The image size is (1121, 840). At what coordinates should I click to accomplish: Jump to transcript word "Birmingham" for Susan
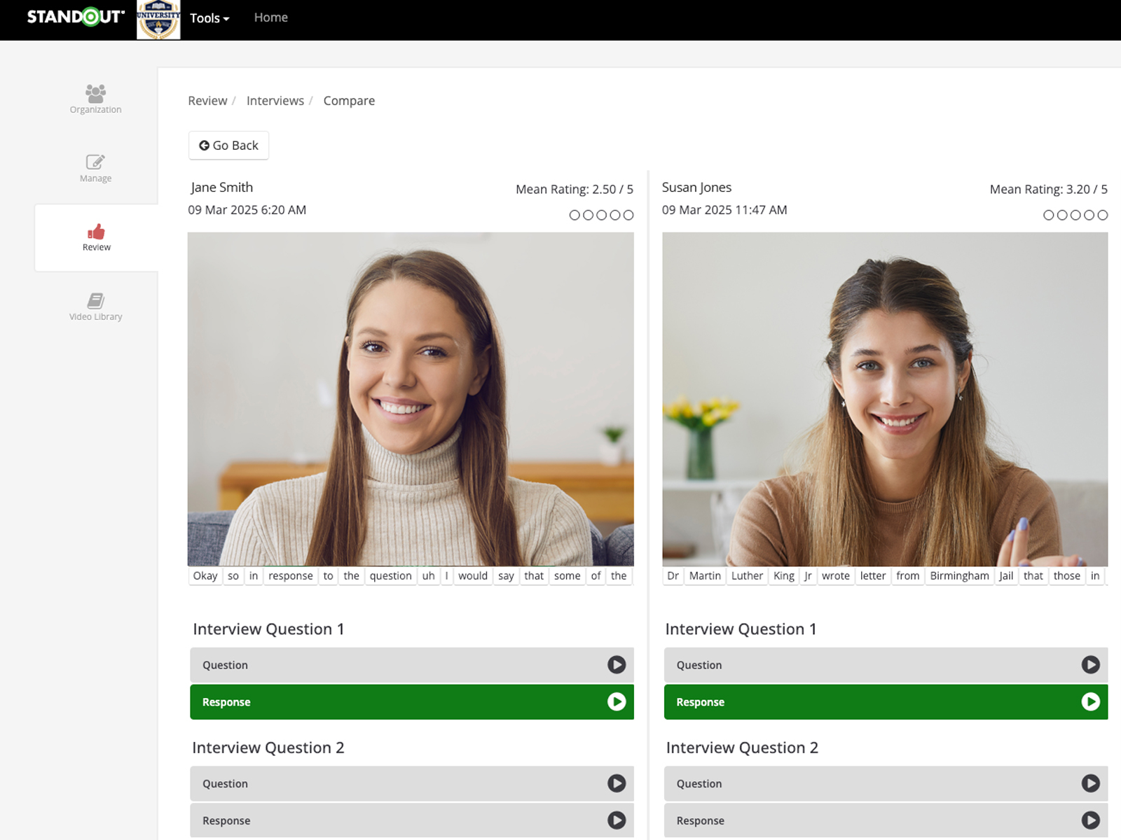click(959, 575)
